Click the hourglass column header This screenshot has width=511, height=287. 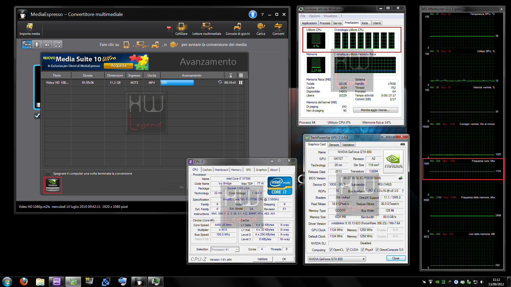click(x=231, y=75)
